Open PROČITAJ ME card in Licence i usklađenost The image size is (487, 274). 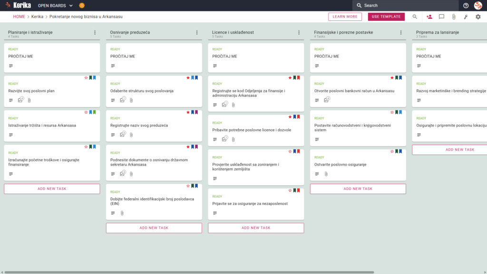(256, 58)
